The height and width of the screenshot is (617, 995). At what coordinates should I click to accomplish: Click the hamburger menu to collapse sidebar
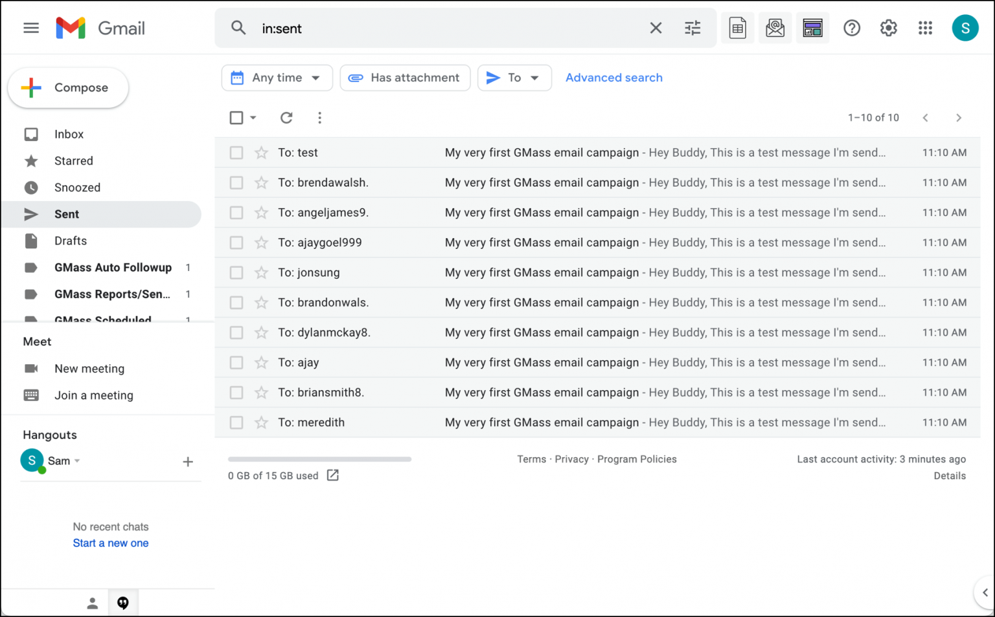(30, 28)
